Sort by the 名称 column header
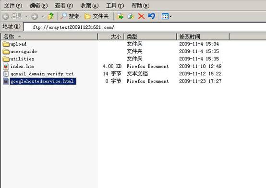 coord(49,36)
